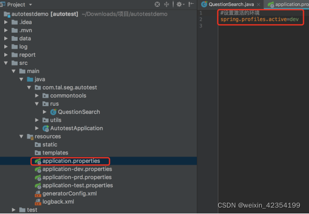The height and width of the screenshot is (214, 309).
Task: Click the .idea folder icon
Action: coord(14,23)
